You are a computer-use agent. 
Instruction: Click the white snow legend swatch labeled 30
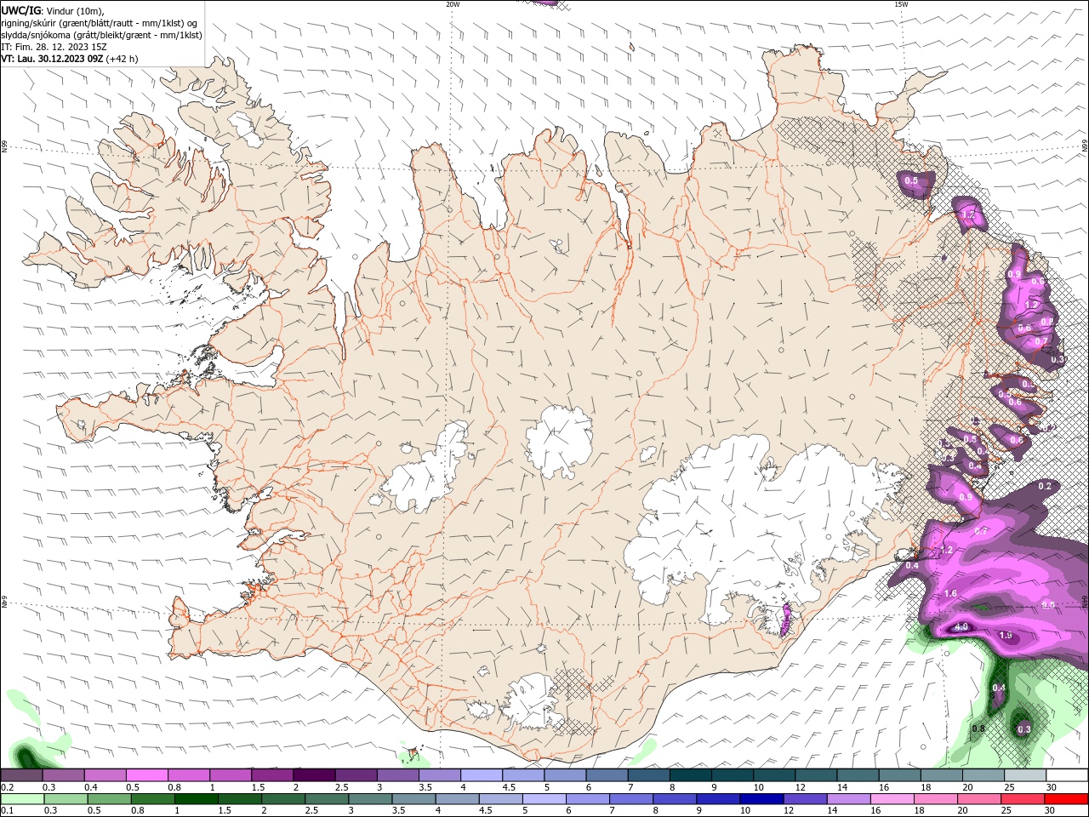(1067, 775)
